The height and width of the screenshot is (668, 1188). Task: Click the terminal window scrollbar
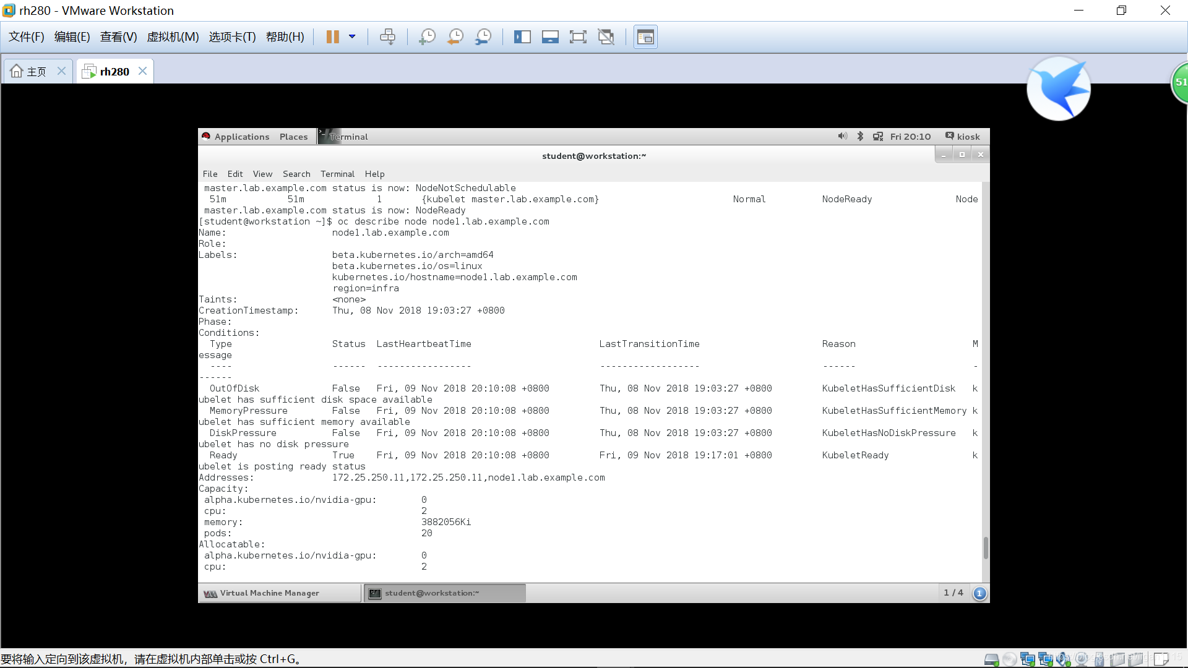point(985,548)
